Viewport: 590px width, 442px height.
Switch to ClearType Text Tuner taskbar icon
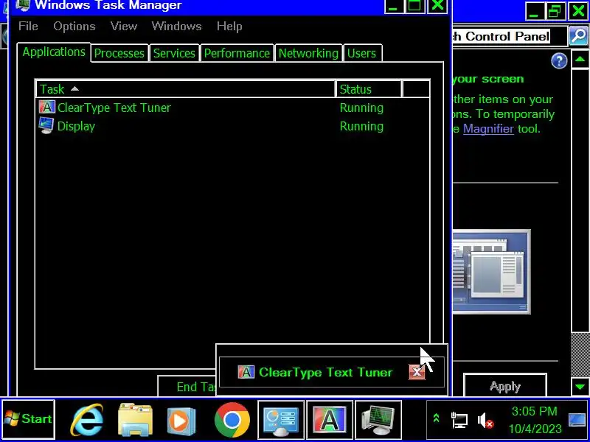(x=329, y=420)
